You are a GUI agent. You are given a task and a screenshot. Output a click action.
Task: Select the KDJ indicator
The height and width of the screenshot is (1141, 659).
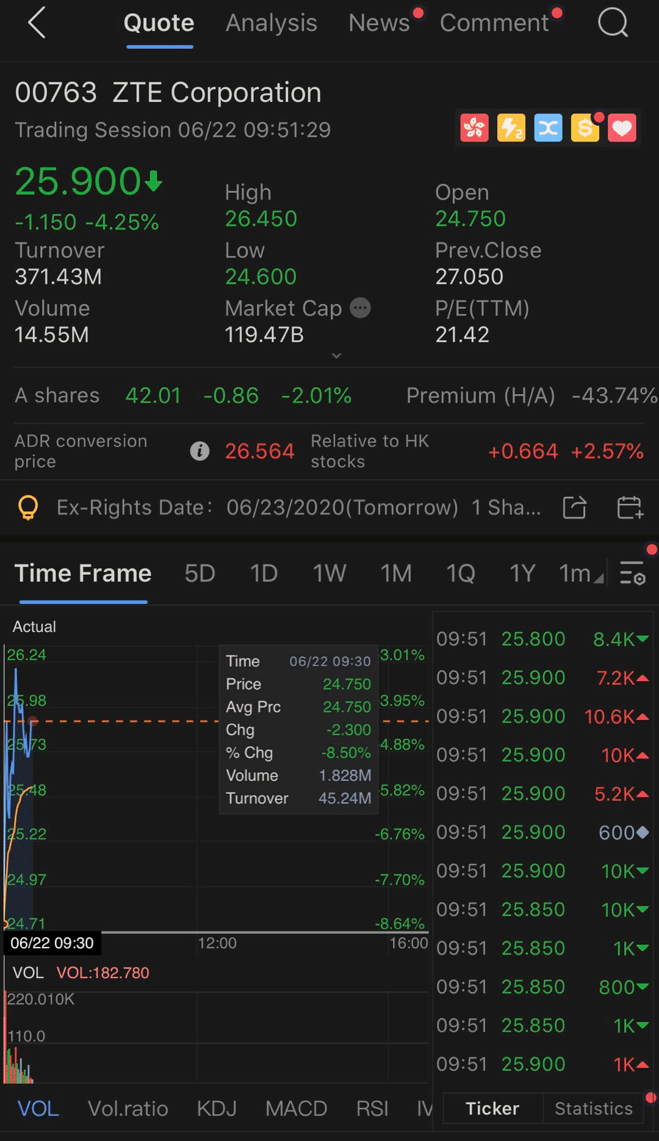point(217,1109)
